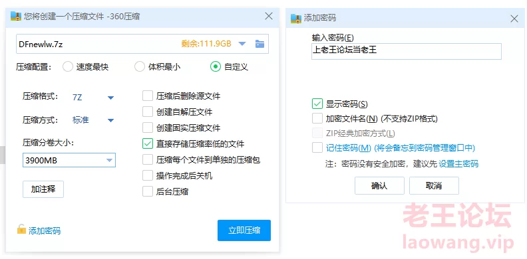
Task: Click the padlock icon next to 添加密码
Action: point(21,230)
